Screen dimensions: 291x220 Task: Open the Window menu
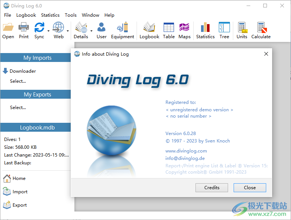91,15
